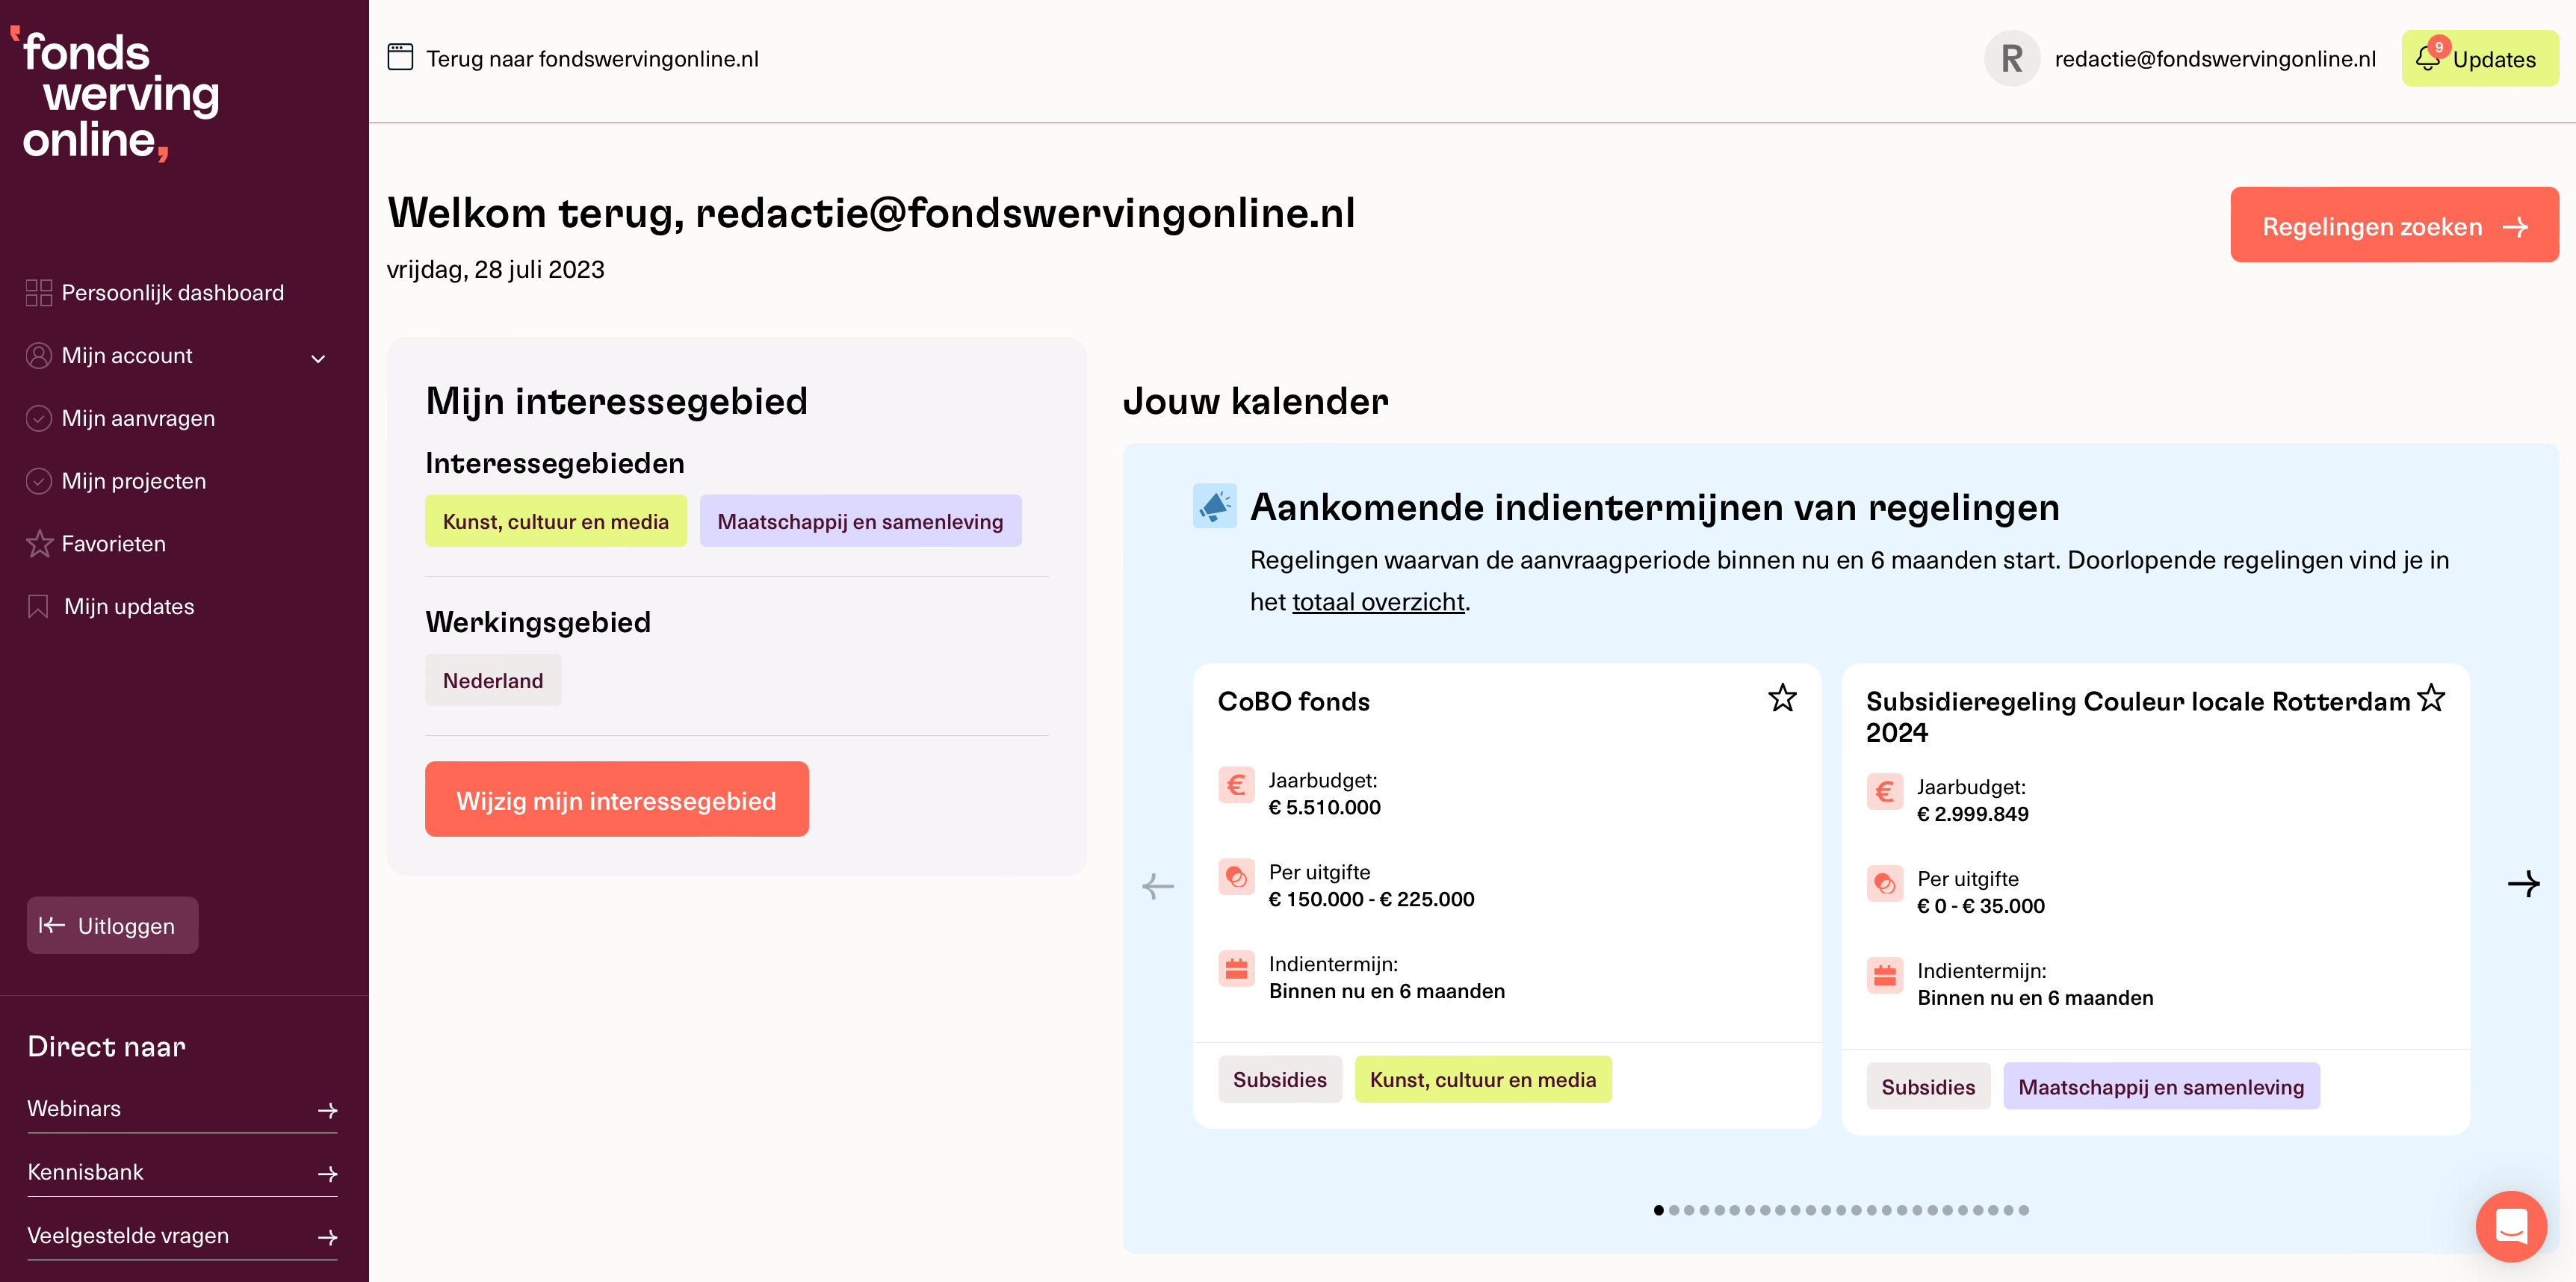Open Mijn projecten from the sidebar

point(135,480)
